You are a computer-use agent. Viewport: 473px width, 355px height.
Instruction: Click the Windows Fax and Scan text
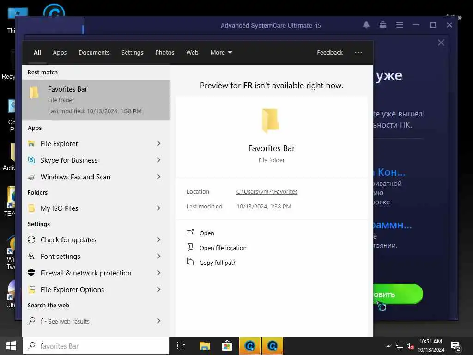point(75,177)
